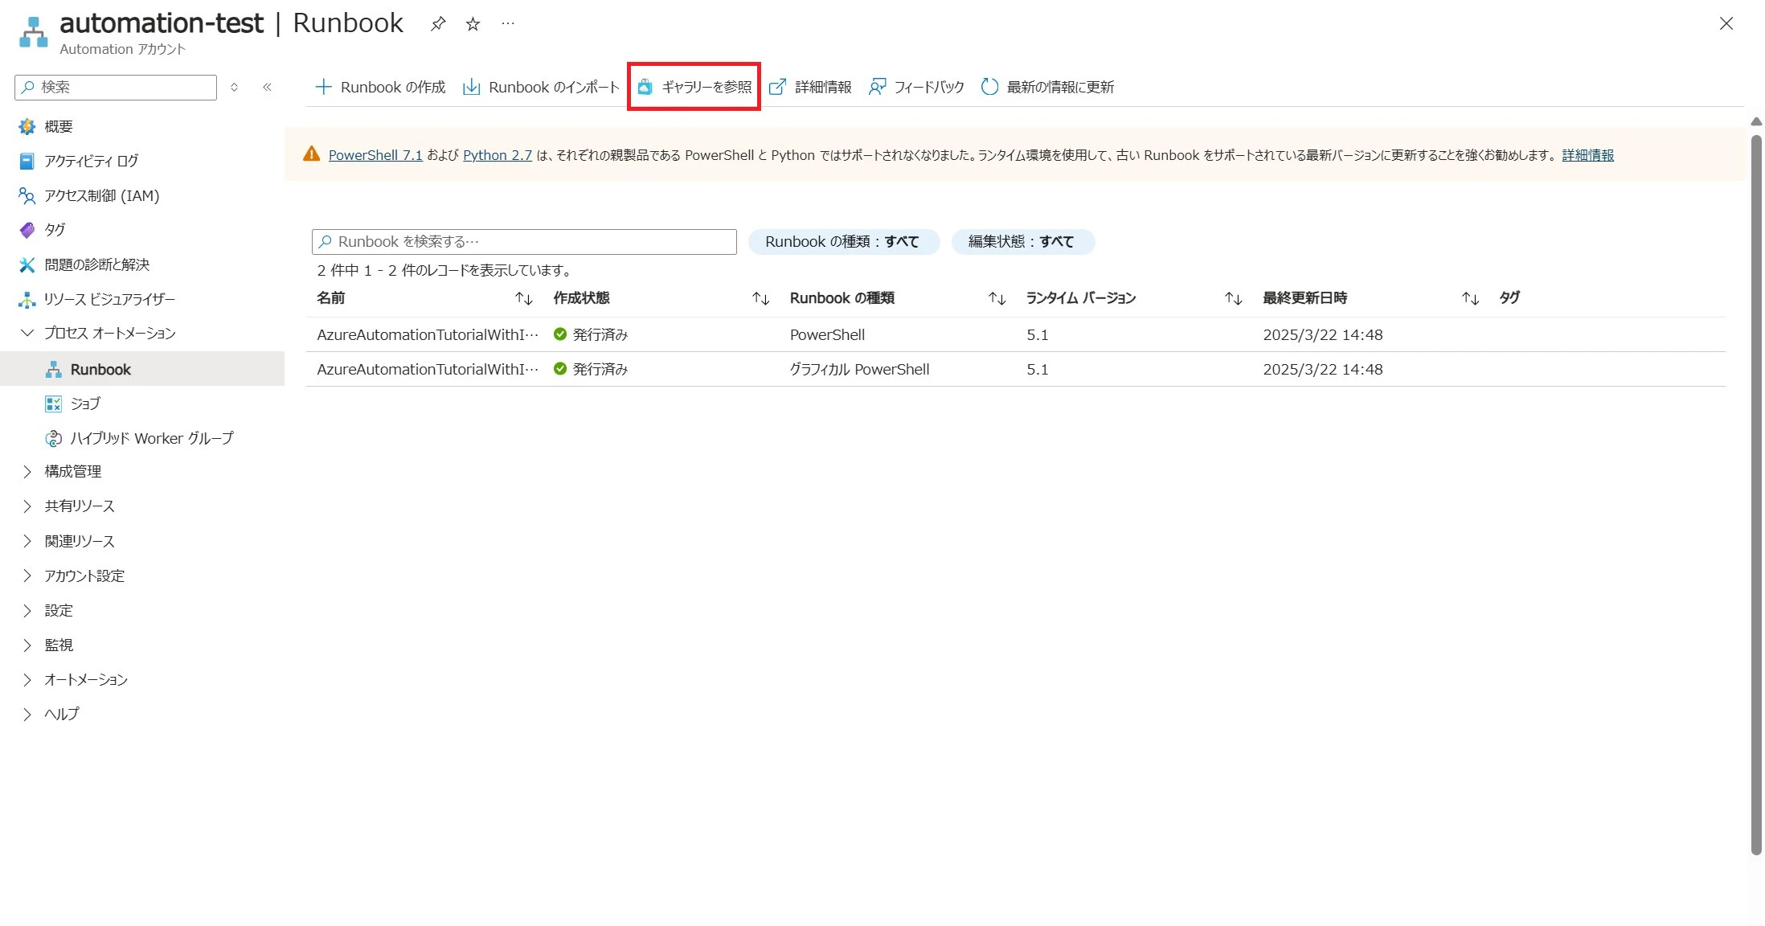Click the アクティビティ ログ icon
1765x926 pixels.
[27, 161]
